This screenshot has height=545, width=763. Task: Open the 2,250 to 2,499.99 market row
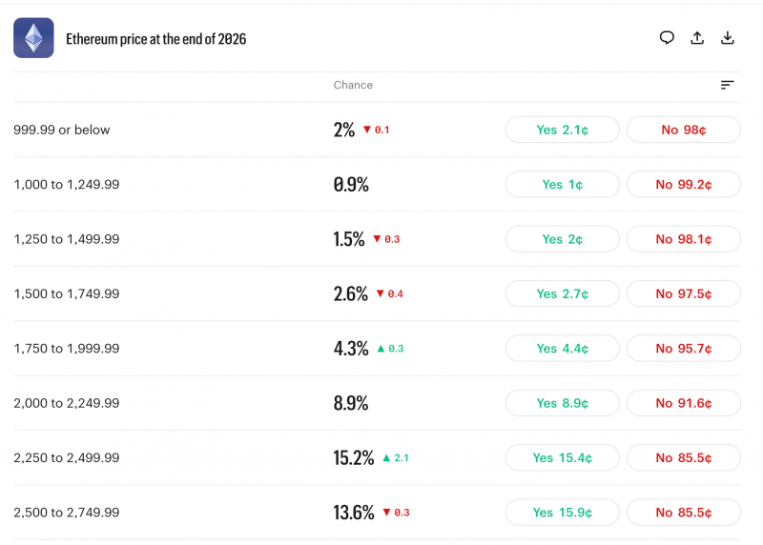[377, 458]
